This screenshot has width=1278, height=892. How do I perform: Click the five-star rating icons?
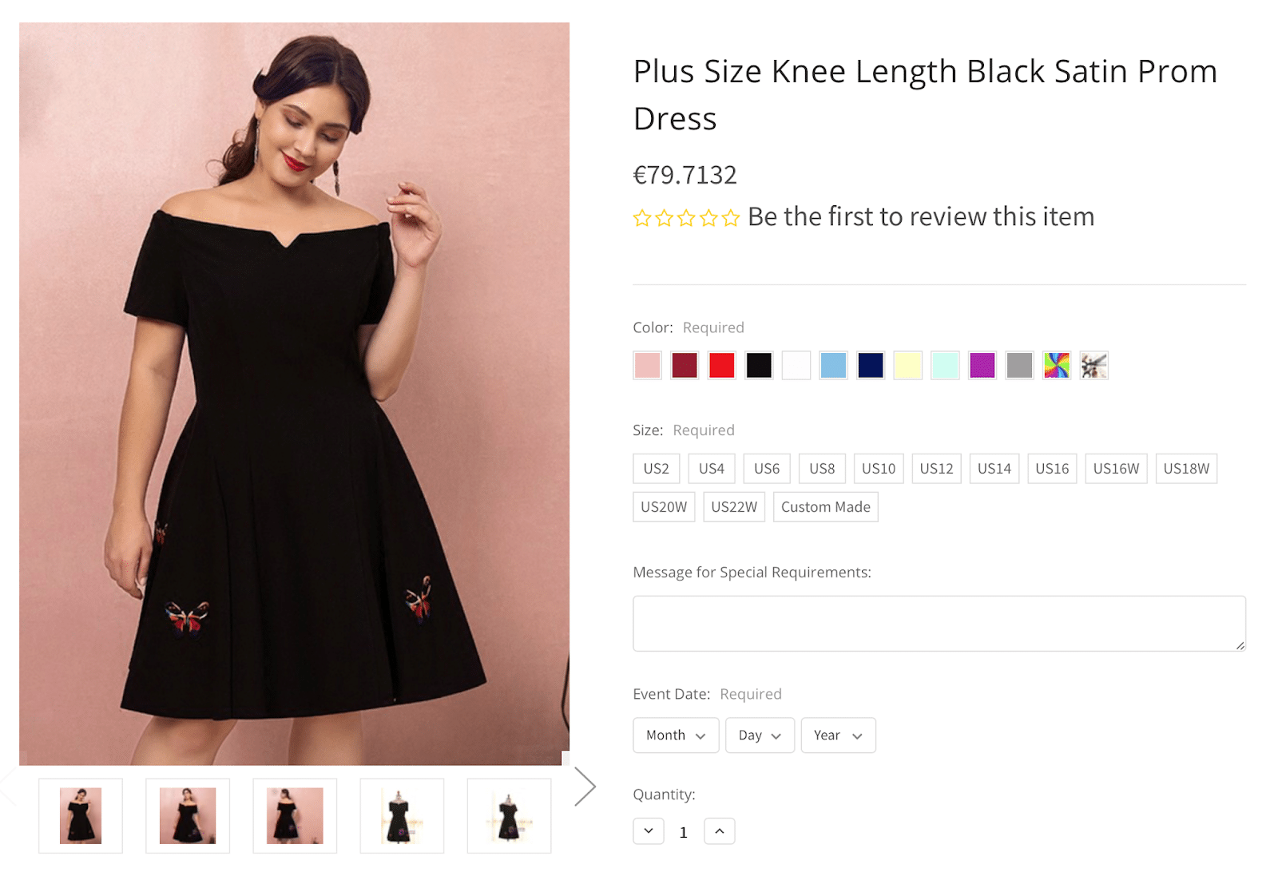[x=685, y=218]
